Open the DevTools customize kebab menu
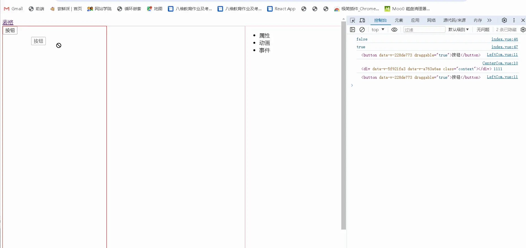 tap(514, 20)
